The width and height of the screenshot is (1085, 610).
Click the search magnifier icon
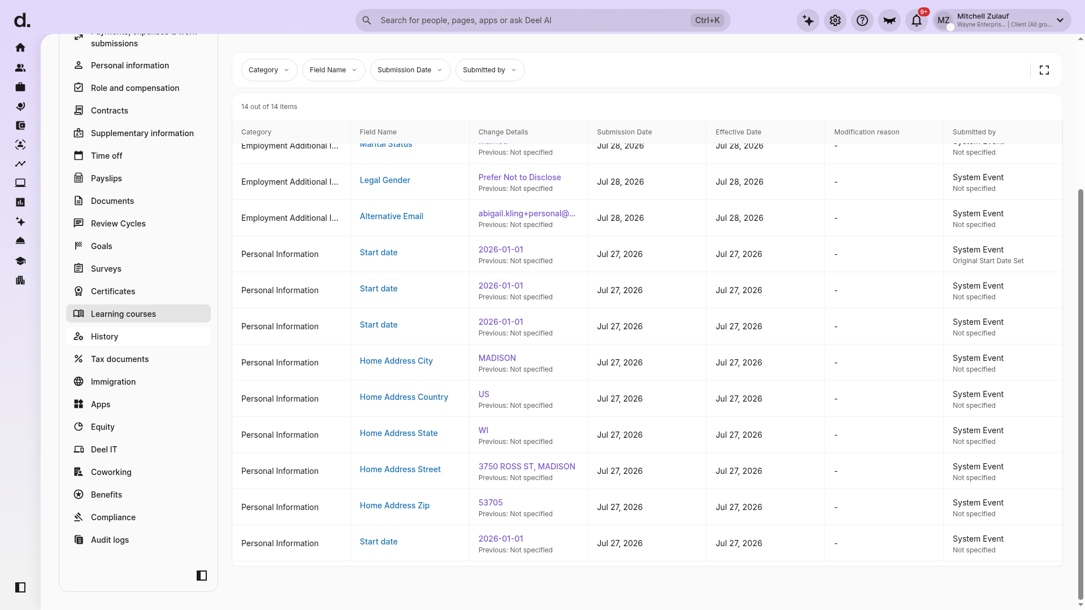[x=367, y=20]
